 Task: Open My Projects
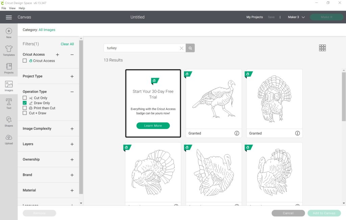click(x=255, y=17)
